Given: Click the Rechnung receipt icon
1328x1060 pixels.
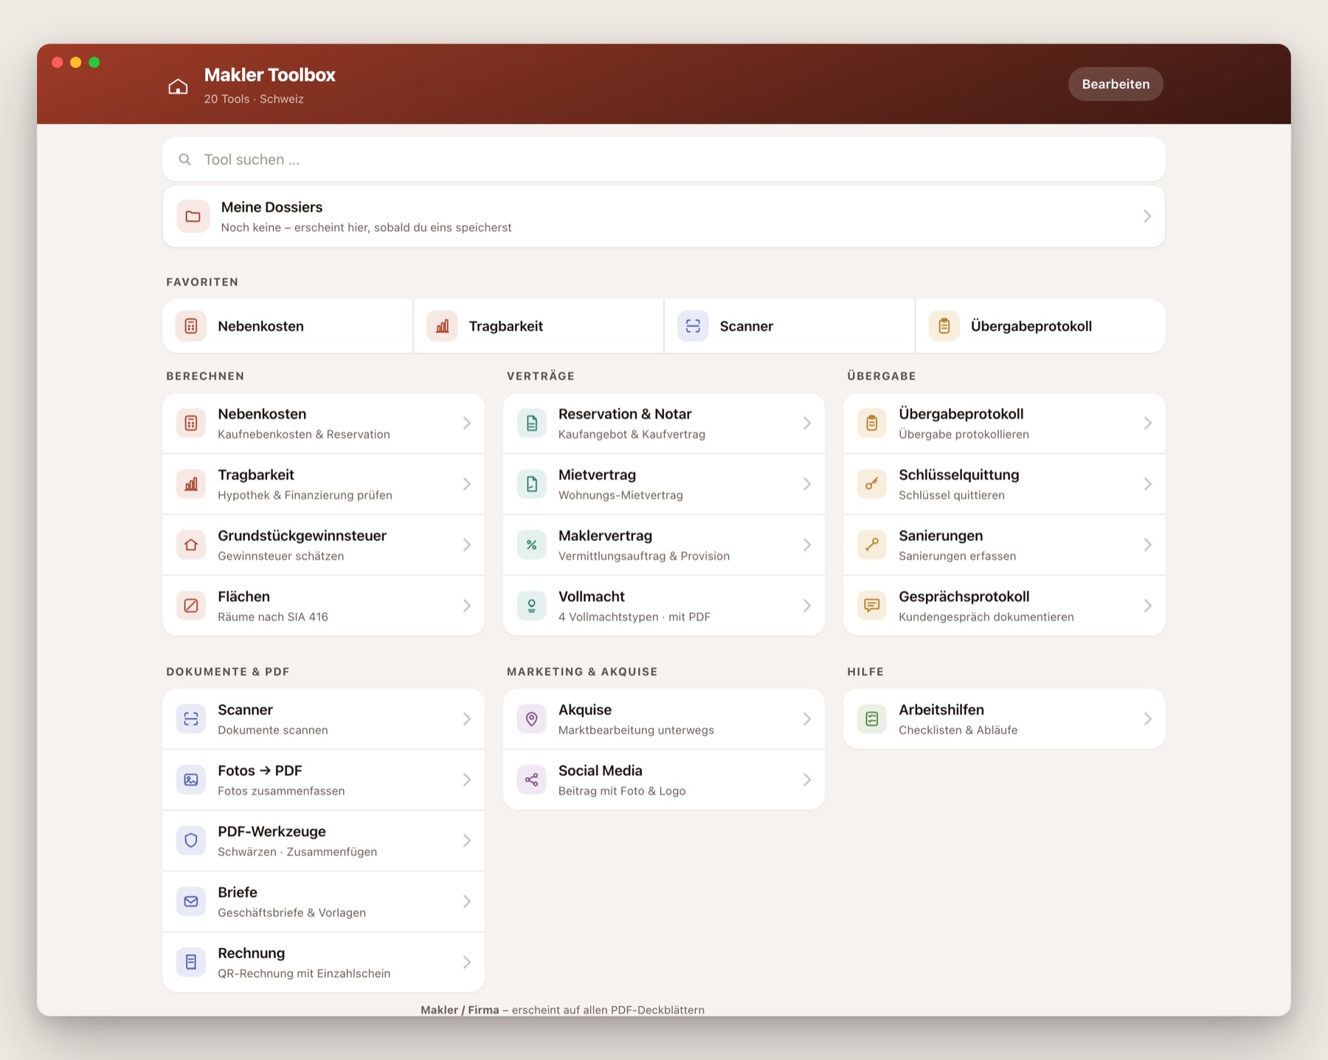Looking at the screenshot, I should pos(191,963).
